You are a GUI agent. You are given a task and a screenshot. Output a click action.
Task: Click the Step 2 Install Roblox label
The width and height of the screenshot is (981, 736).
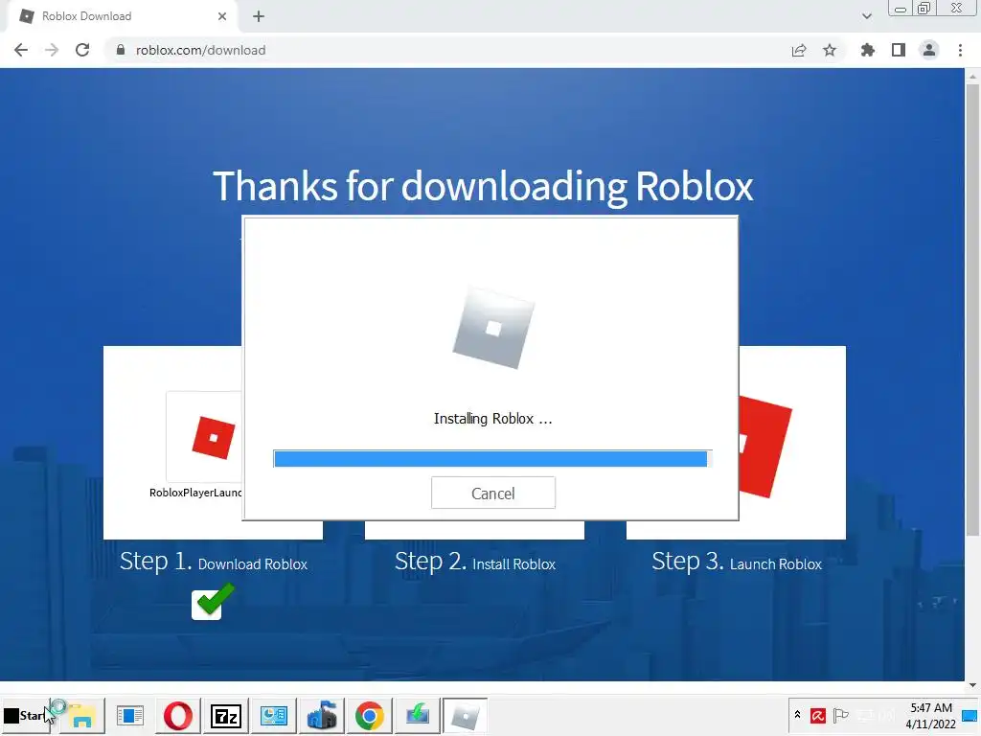point(475,562)
